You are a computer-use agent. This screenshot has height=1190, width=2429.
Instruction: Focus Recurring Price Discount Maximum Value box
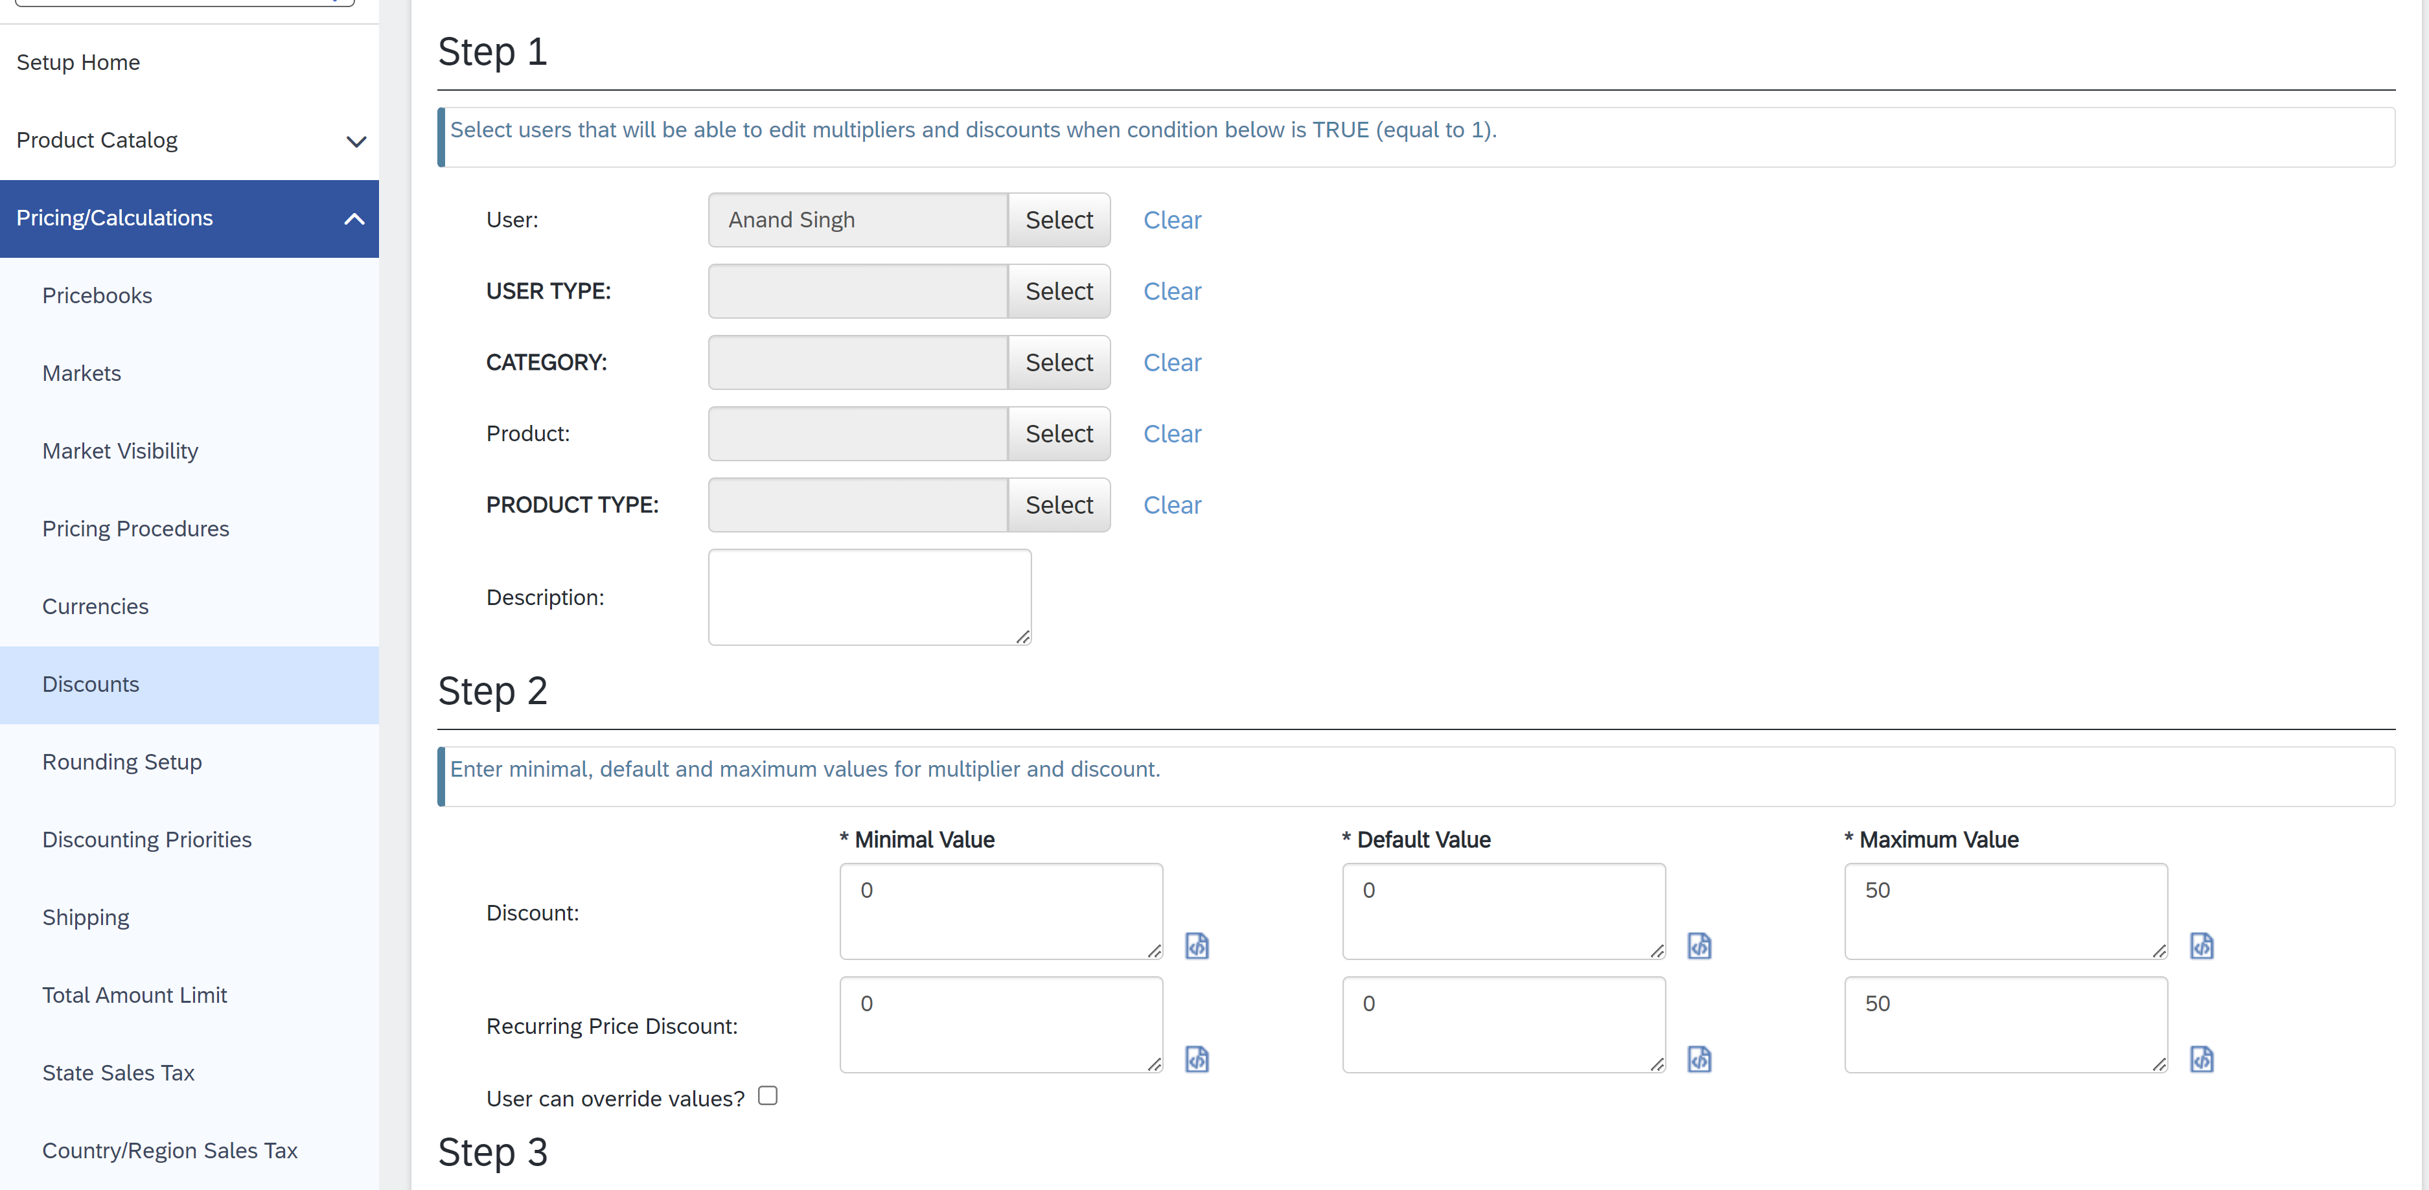pos(2006,1025)
